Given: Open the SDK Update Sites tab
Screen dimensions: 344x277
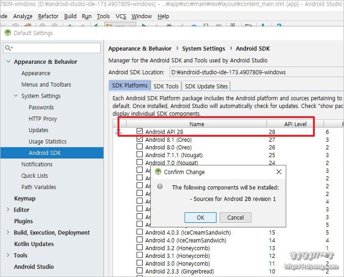Looking at the screenshot, I should (206, 86).
